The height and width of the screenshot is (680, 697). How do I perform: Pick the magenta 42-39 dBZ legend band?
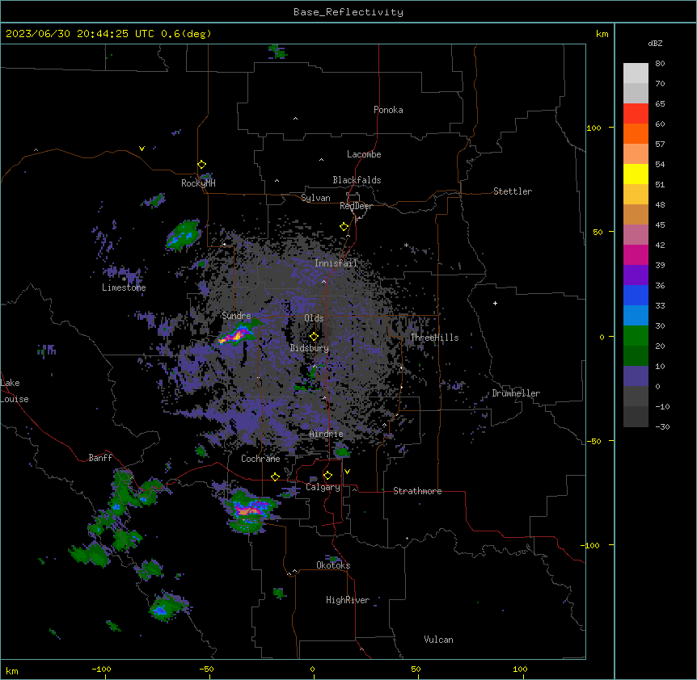636,254
